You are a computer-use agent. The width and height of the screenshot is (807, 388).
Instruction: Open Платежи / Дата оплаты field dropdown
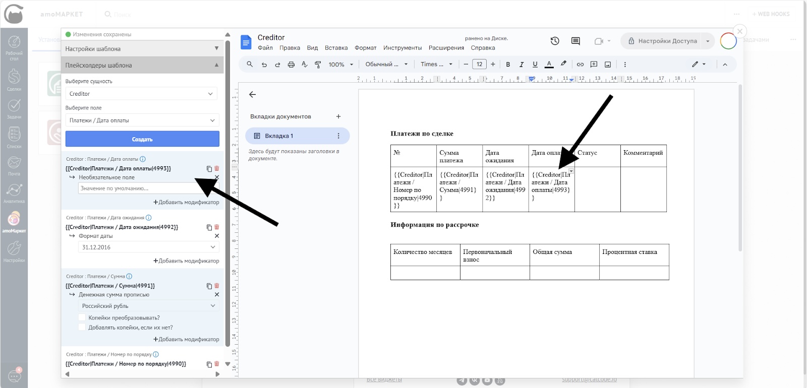142,120
